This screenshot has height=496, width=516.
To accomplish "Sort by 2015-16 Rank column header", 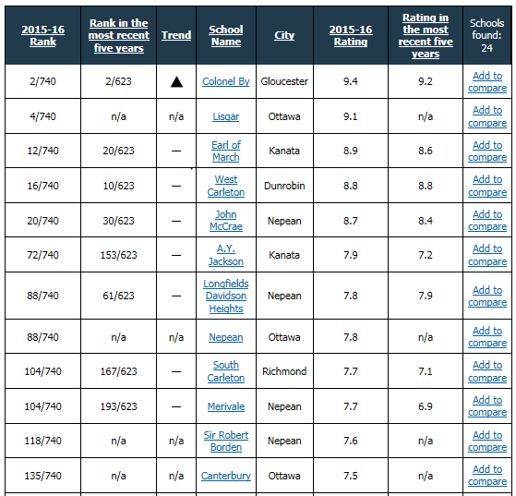I will tap(42, 36).
